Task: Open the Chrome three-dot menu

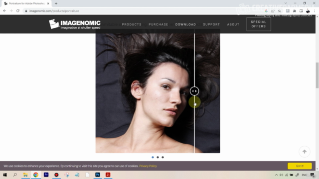Action: pos(315,11)
